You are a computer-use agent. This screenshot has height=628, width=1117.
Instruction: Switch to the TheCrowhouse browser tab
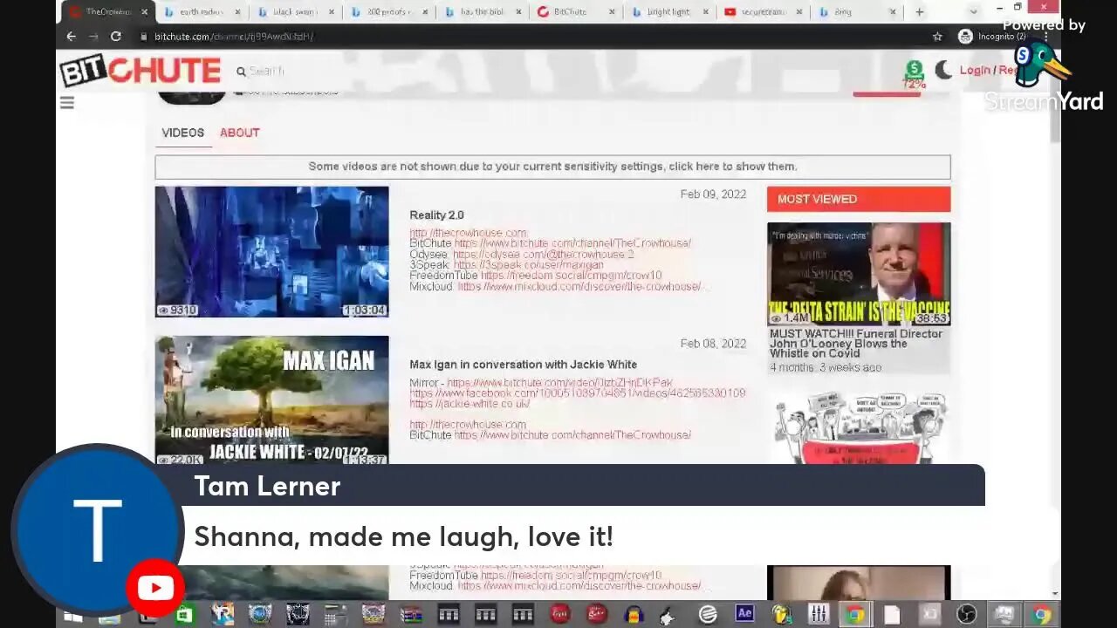[x=107, y=12]
